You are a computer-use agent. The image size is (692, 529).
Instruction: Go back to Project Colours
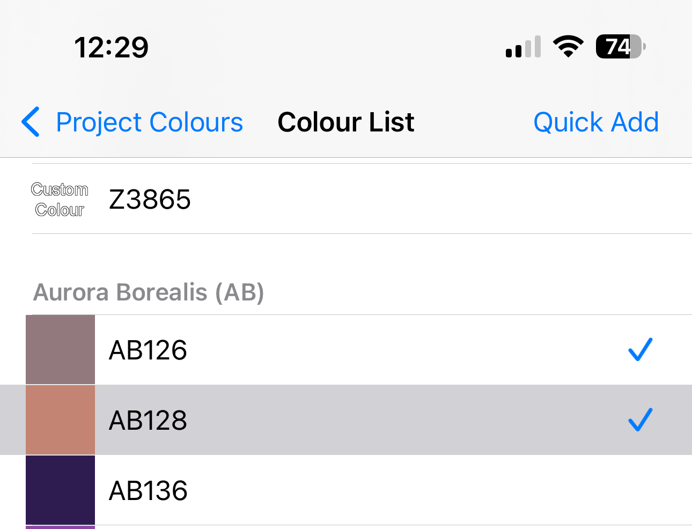point(149,122)
